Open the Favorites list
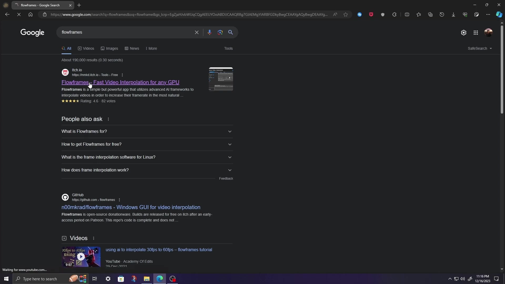The height and width of the screenshot is (284, 505). click(x=419, y=14)
